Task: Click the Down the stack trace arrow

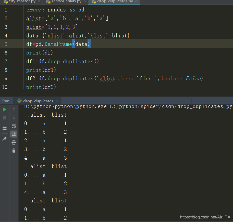Action: click(14, 118)
